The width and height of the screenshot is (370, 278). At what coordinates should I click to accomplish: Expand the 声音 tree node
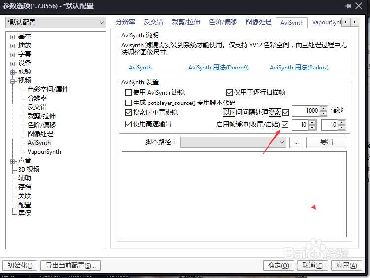click(x=12, y=161)
